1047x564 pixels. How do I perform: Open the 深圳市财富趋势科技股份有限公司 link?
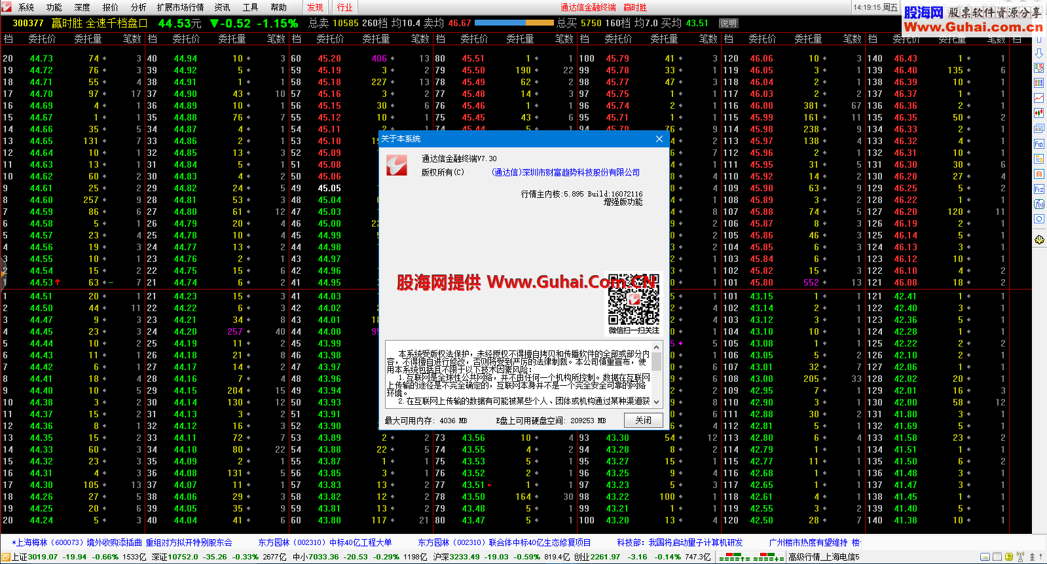pos(566,172)
